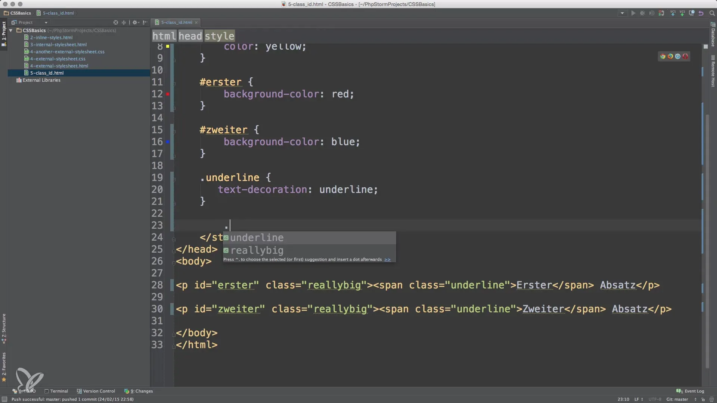Start debugging with the bug icon

642,13
